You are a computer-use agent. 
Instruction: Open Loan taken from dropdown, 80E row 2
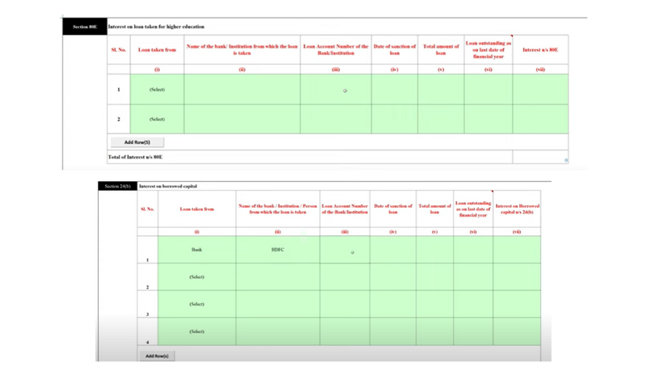pyautogui.click(x=157, y=120)
